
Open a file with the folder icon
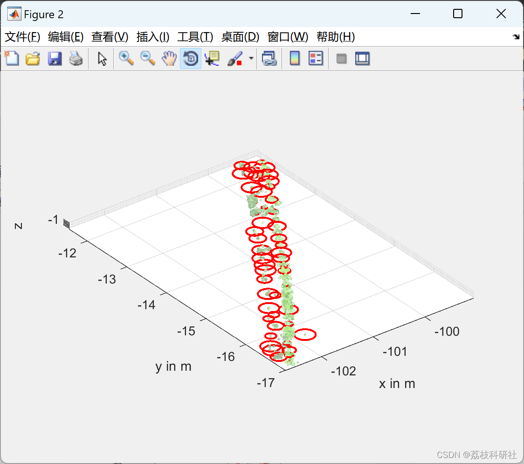point(33,59)
